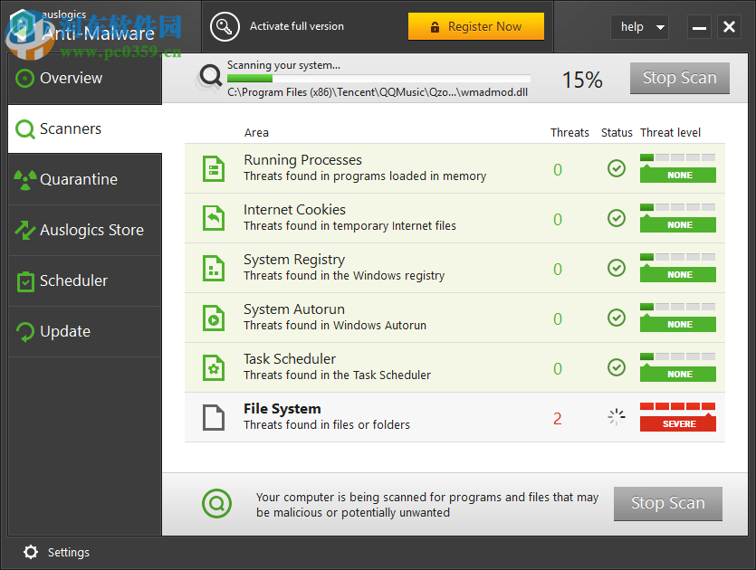Viewport: 756px width, 570px height.
Task: Expand the System Registry results row
Action: (362, 267)
